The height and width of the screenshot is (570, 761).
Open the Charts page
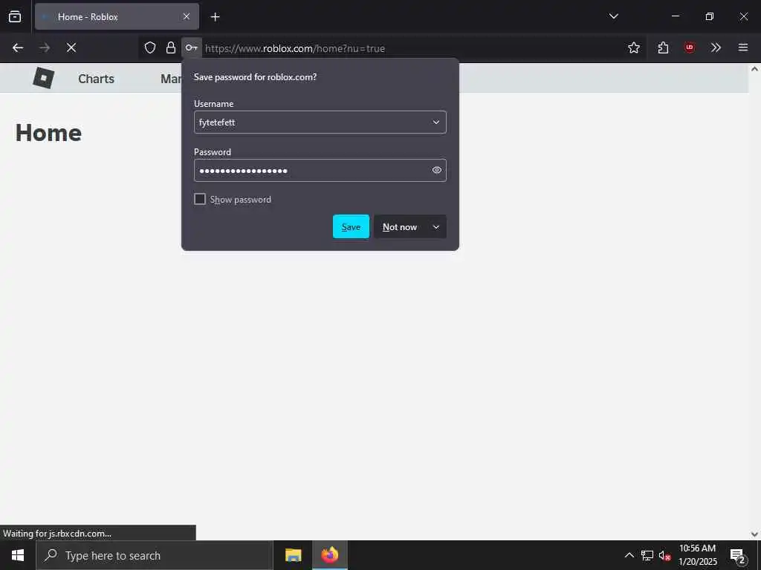click(96, 79)
